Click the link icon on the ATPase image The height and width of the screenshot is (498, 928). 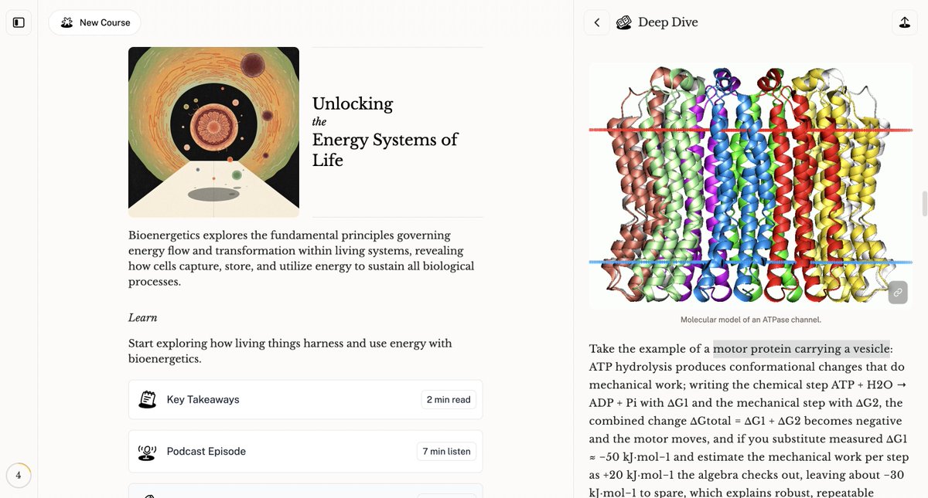pos(898,293)
